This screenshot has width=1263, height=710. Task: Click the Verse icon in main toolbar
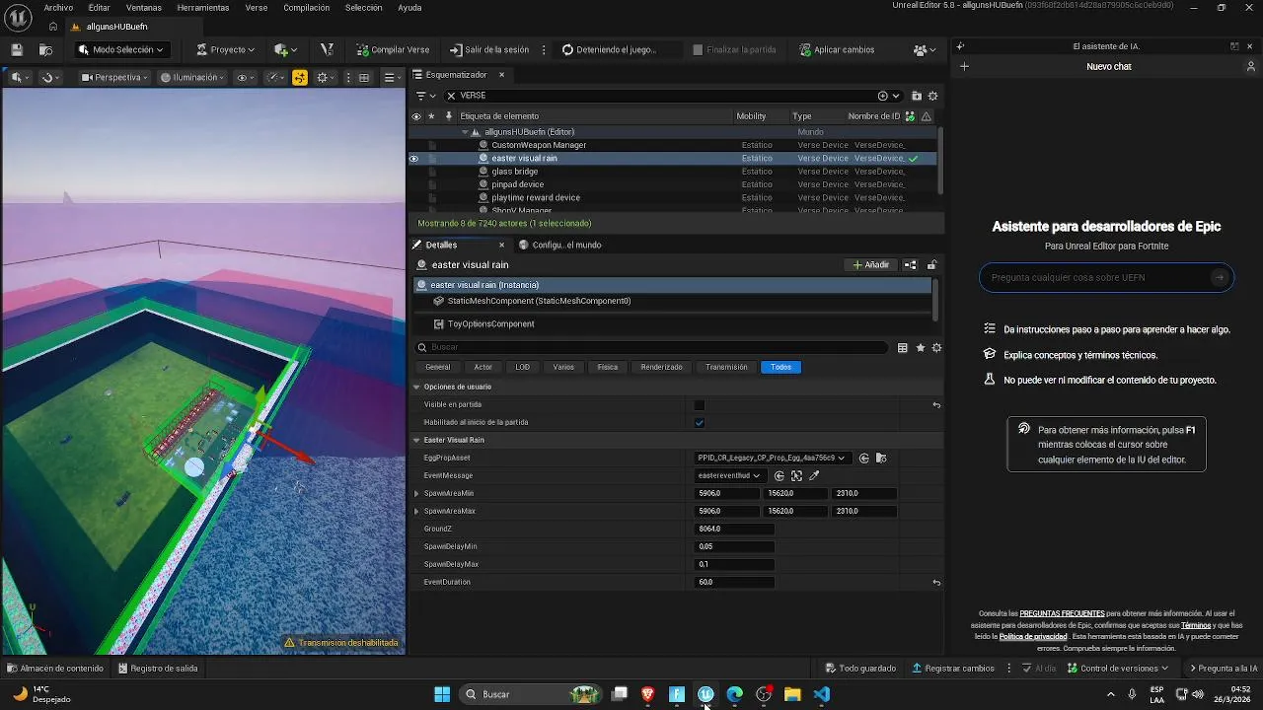click(x=328, y=49)
